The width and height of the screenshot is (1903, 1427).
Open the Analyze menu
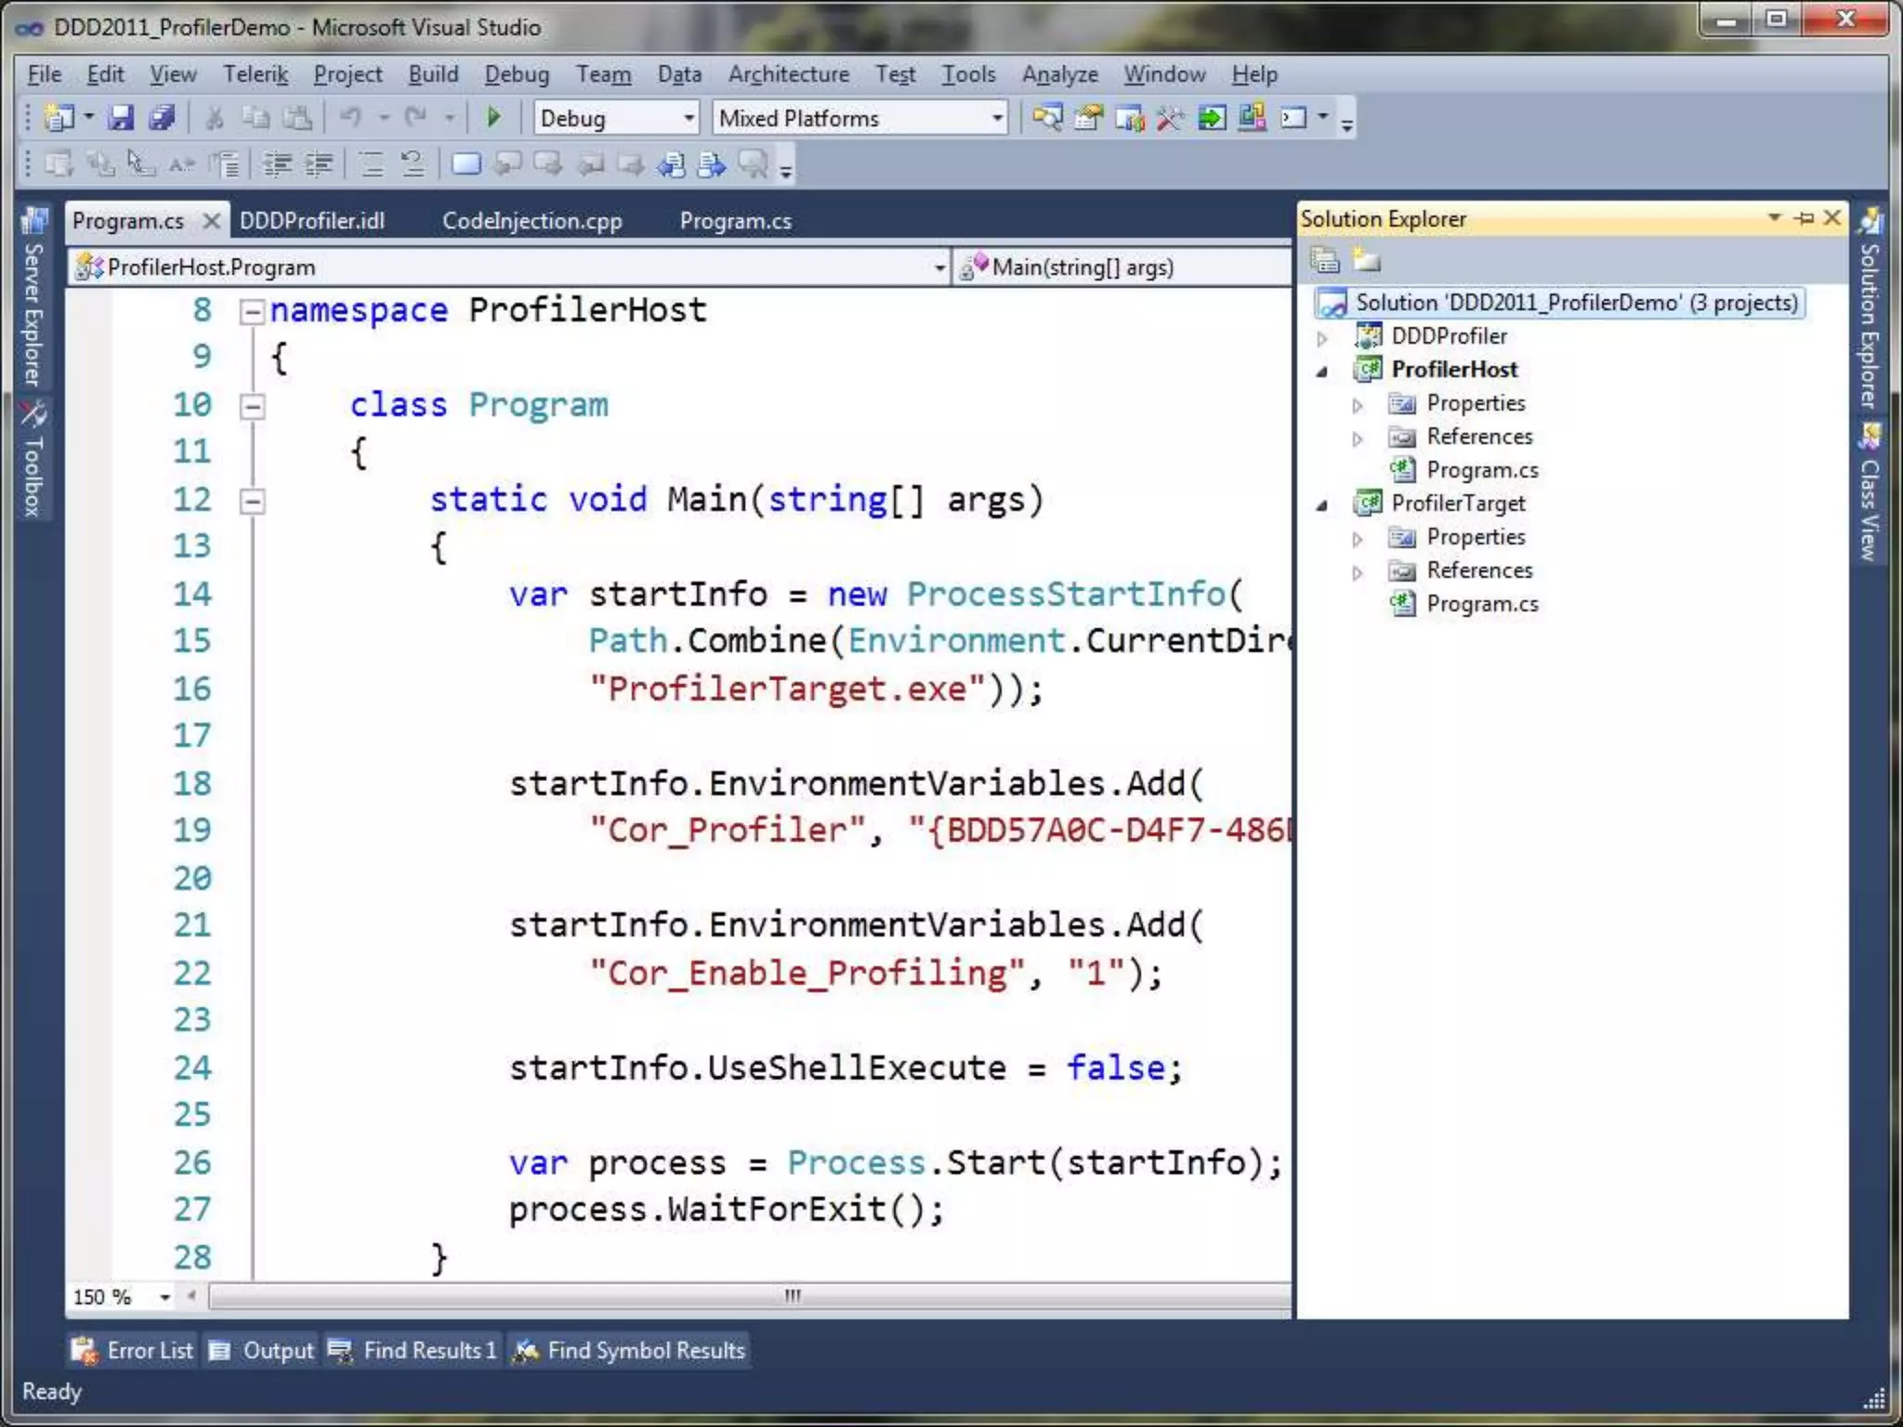(1060, 74)
